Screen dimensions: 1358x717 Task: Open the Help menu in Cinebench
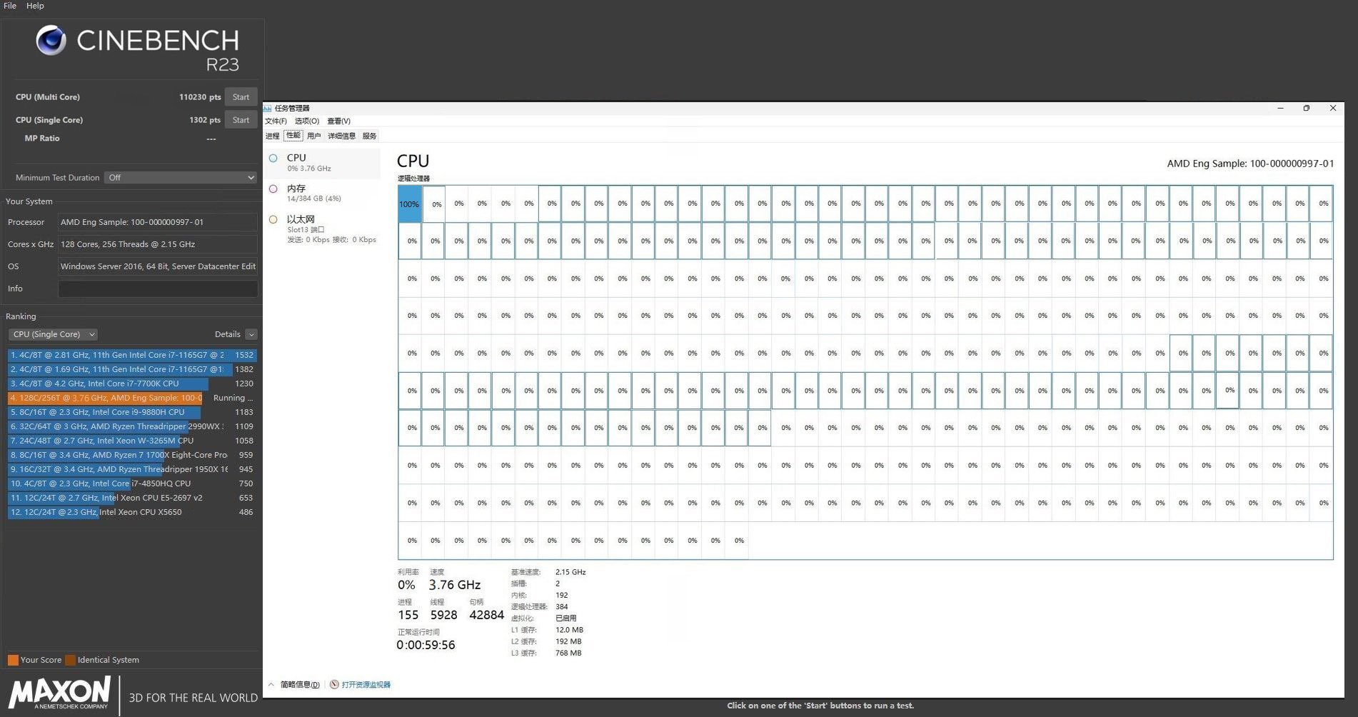point(35,6)
